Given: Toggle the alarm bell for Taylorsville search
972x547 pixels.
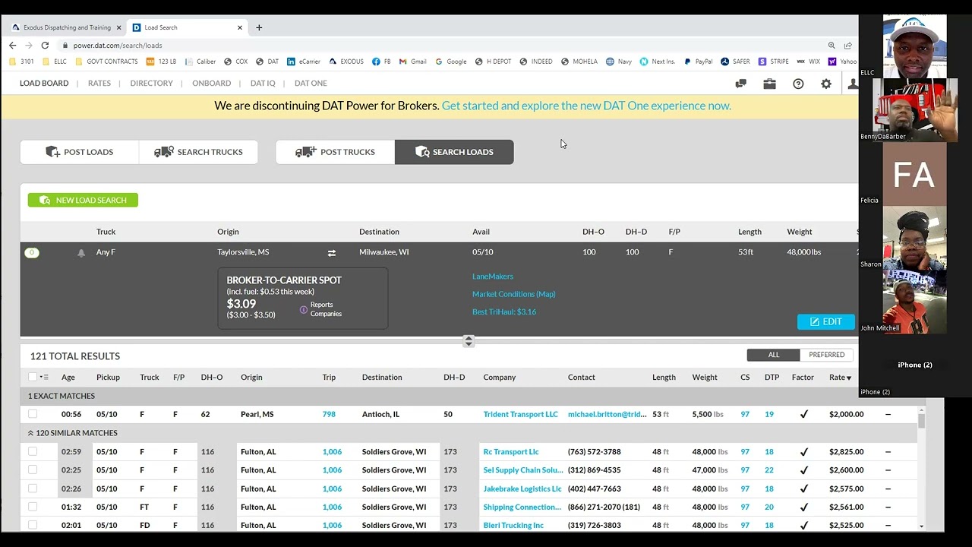Looking at the screenshot, I should pyautogui.click(x=81, y=253).
